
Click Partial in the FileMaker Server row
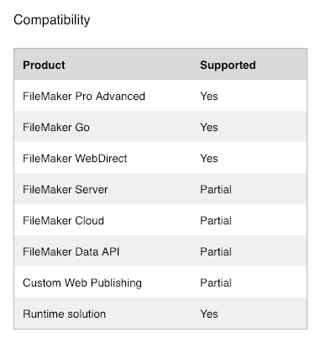pyautogui.click(x=216, y=190)
